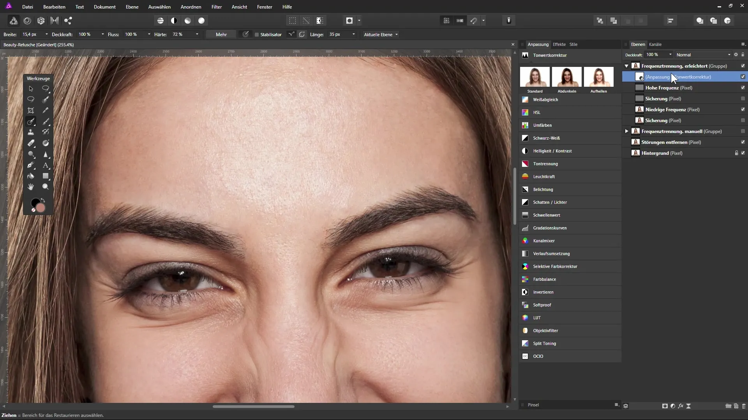748x420 pixels.
Task: Switch to Photo Persona icon
Action: pyautogui.click(x=13, y=21)
